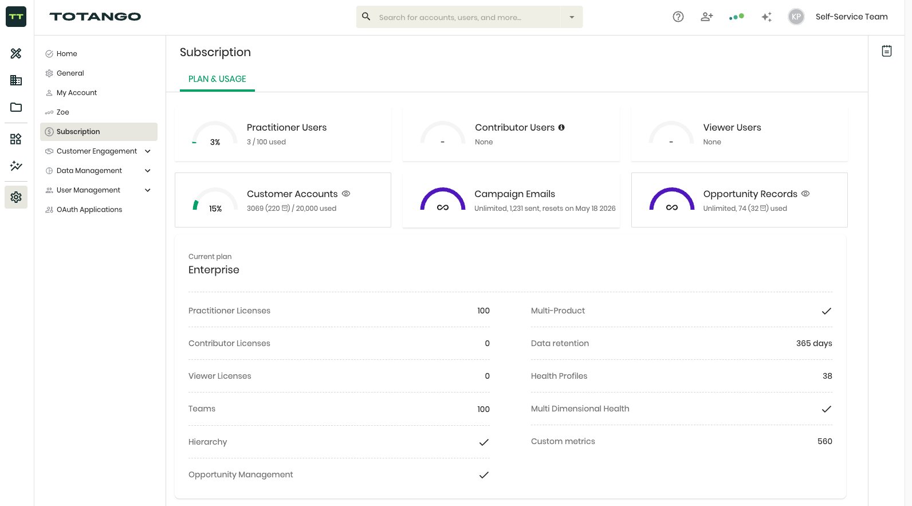Click the Practitioner Users 3% gauge
Viewport: 912px width, 506px height.
(215, 134)
